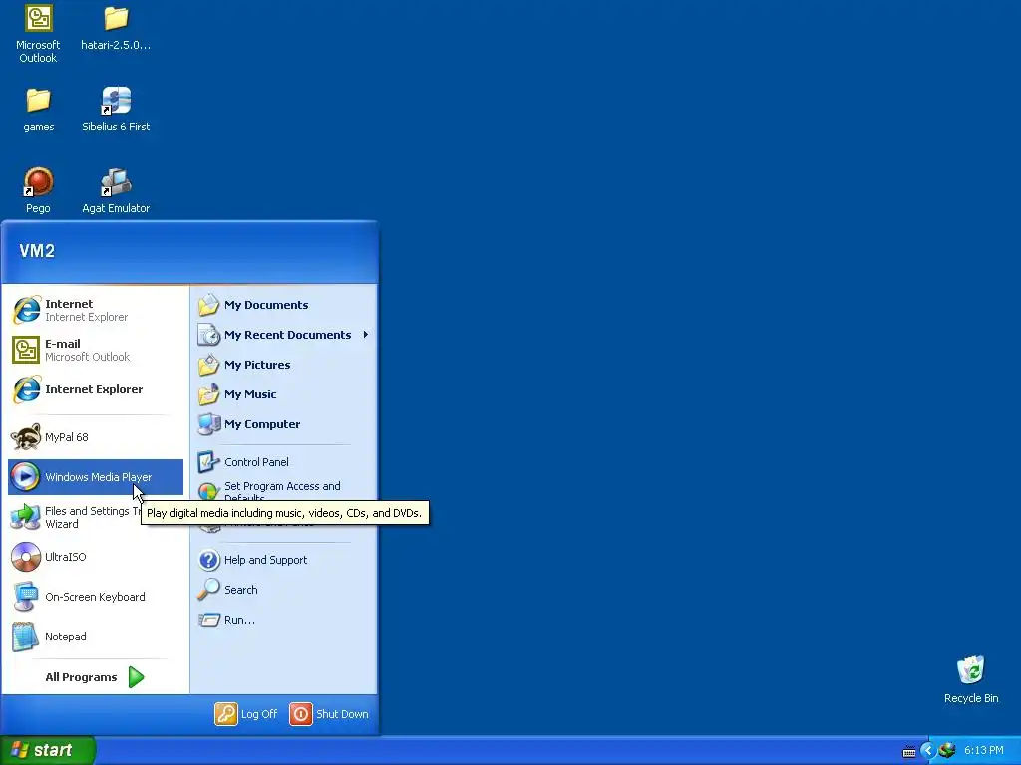Image resolution: width=1021 pixels, height=765 pixels.
Task: Open Internet (Internet Explorer) pinned item
Action: (x=95, y=311)
